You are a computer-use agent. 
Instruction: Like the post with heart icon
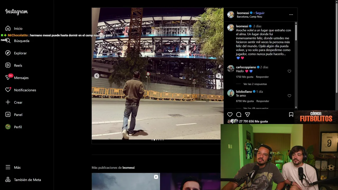pyautogui.click(x=230, y=115)
